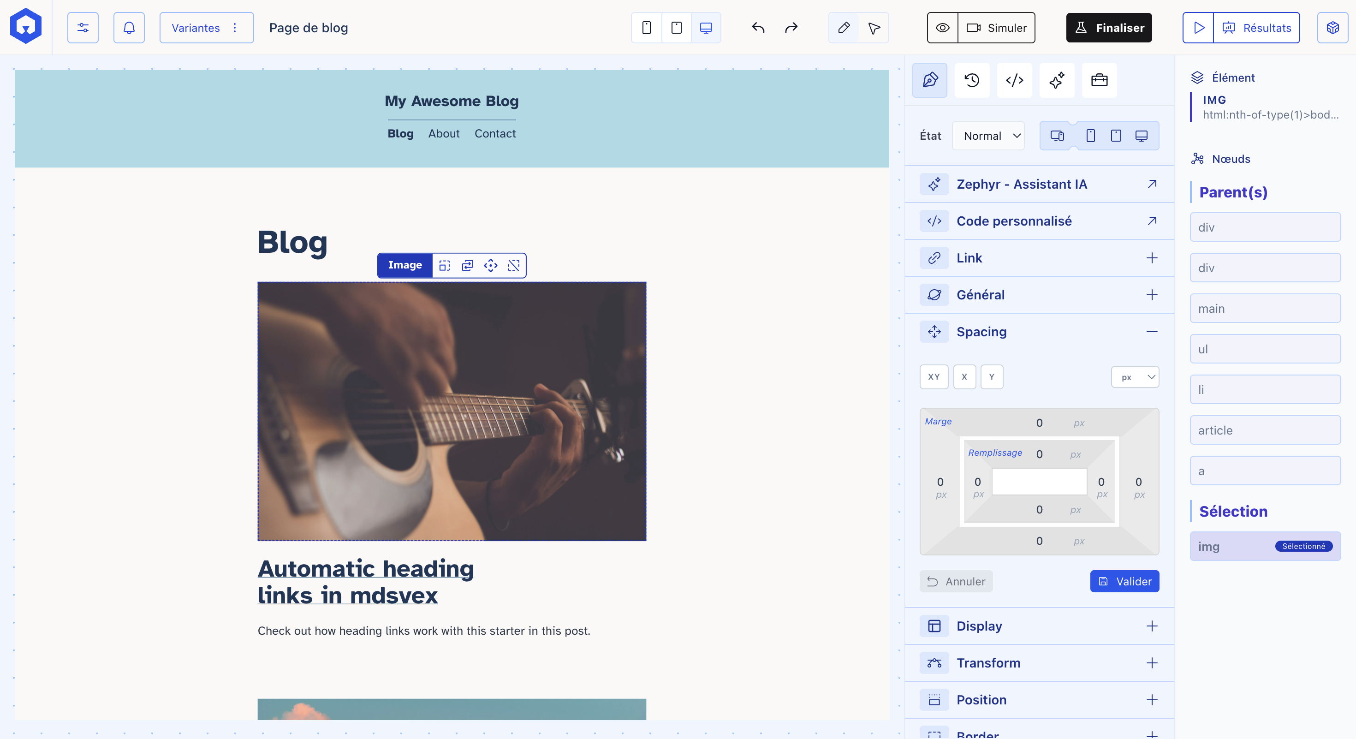Click the settings sliders icon

83,28
